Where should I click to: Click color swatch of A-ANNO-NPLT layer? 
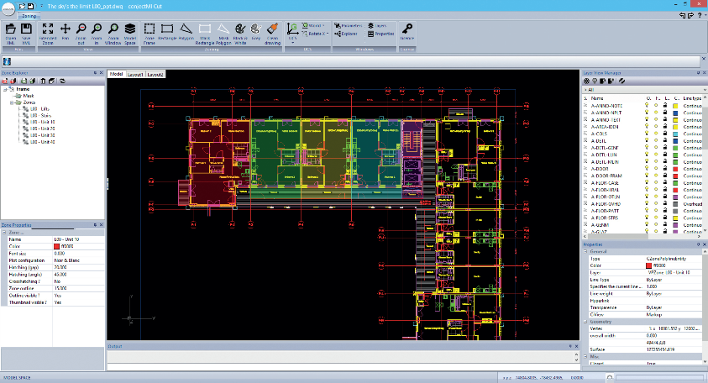[x=675, y=113]
